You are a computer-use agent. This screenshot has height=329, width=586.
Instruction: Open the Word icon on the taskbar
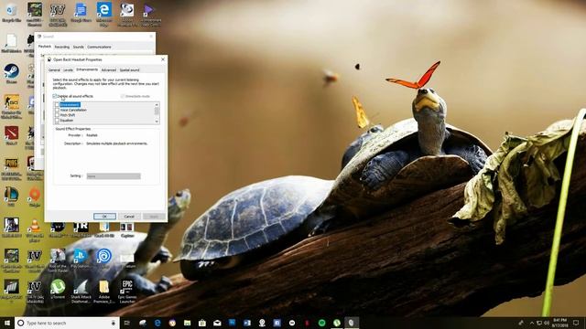coord(247,323)
